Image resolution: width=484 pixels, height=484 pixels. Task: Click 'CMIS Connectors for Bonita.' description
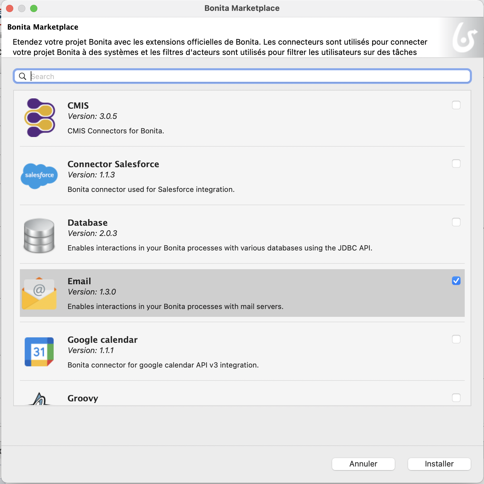pos(116,131)
